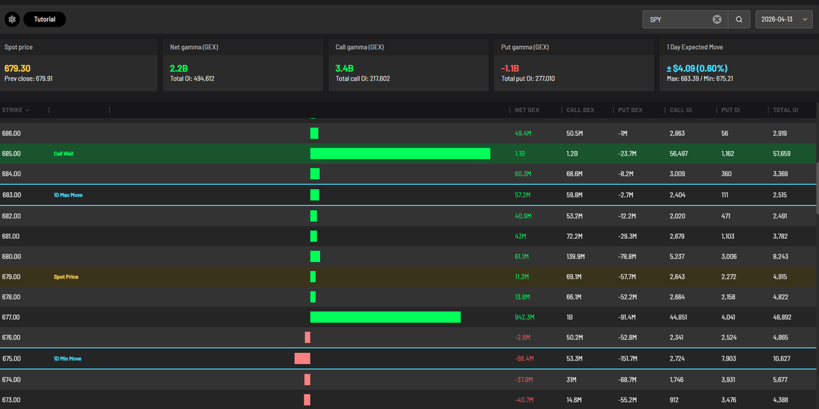Viewport: 819px width, 409px height.
Task: Select strike 686.00 cell
Action: coord(12,133)
